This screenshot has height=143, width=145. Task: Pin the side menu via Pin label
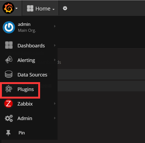pyautogui.click(x=22, y=133)
